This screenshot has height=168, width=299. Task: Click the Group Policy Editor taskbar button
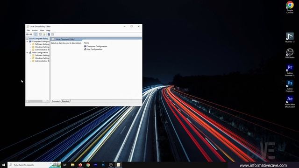(x=118, y=165)
